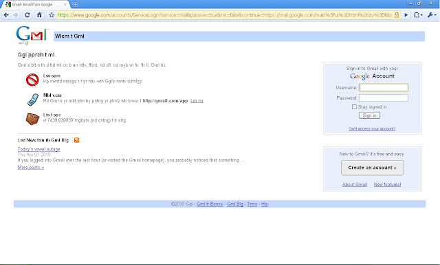
Task: Open the page menu icon
Action: [x=418, y=15]
